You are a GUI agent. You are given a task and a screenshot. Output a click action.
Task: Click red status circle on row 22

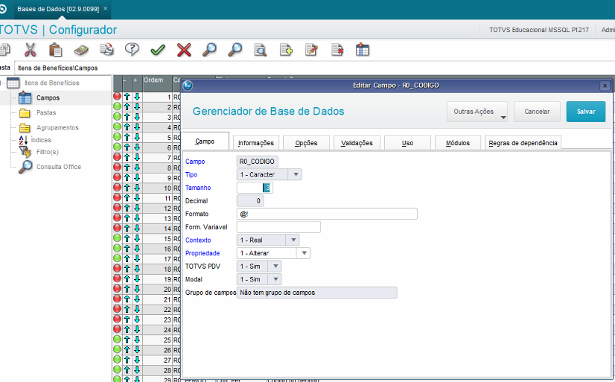point(118,309)
